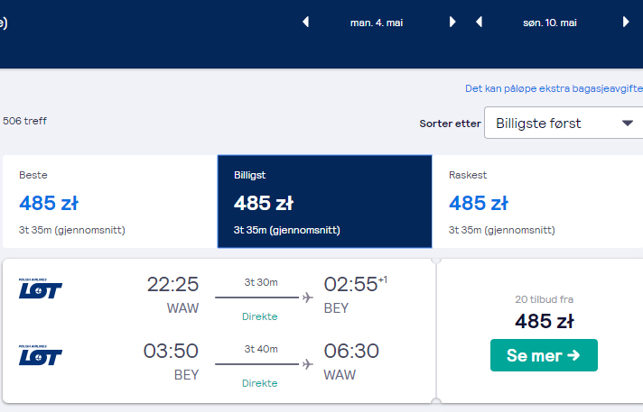Select the Billigst tab

click(x=324, y=202)
